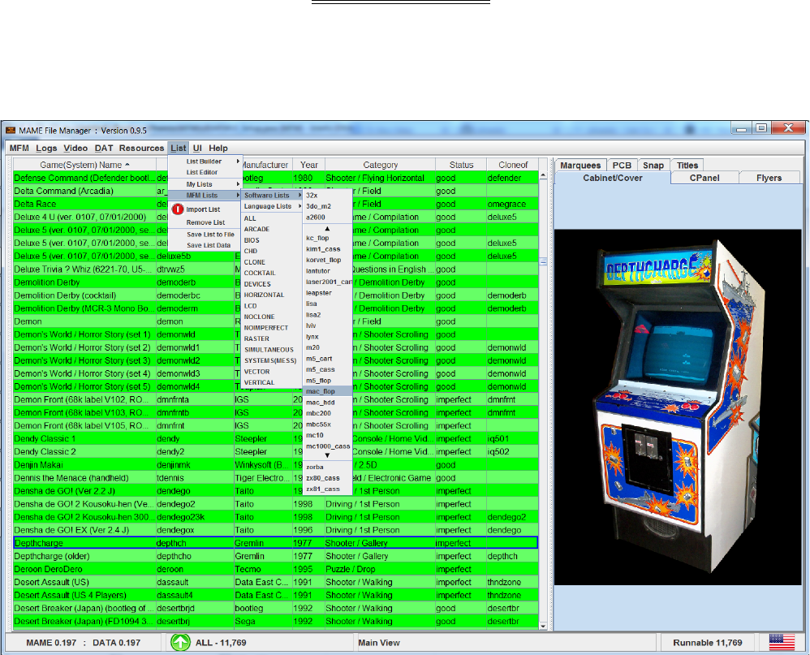Open the UI menu

[x=197, y=148]
